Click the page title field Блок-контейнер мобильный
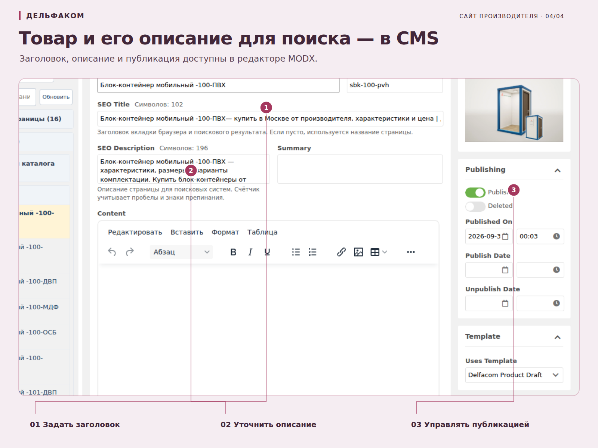This screenshot has height=448, width=598. coord(218,85)
